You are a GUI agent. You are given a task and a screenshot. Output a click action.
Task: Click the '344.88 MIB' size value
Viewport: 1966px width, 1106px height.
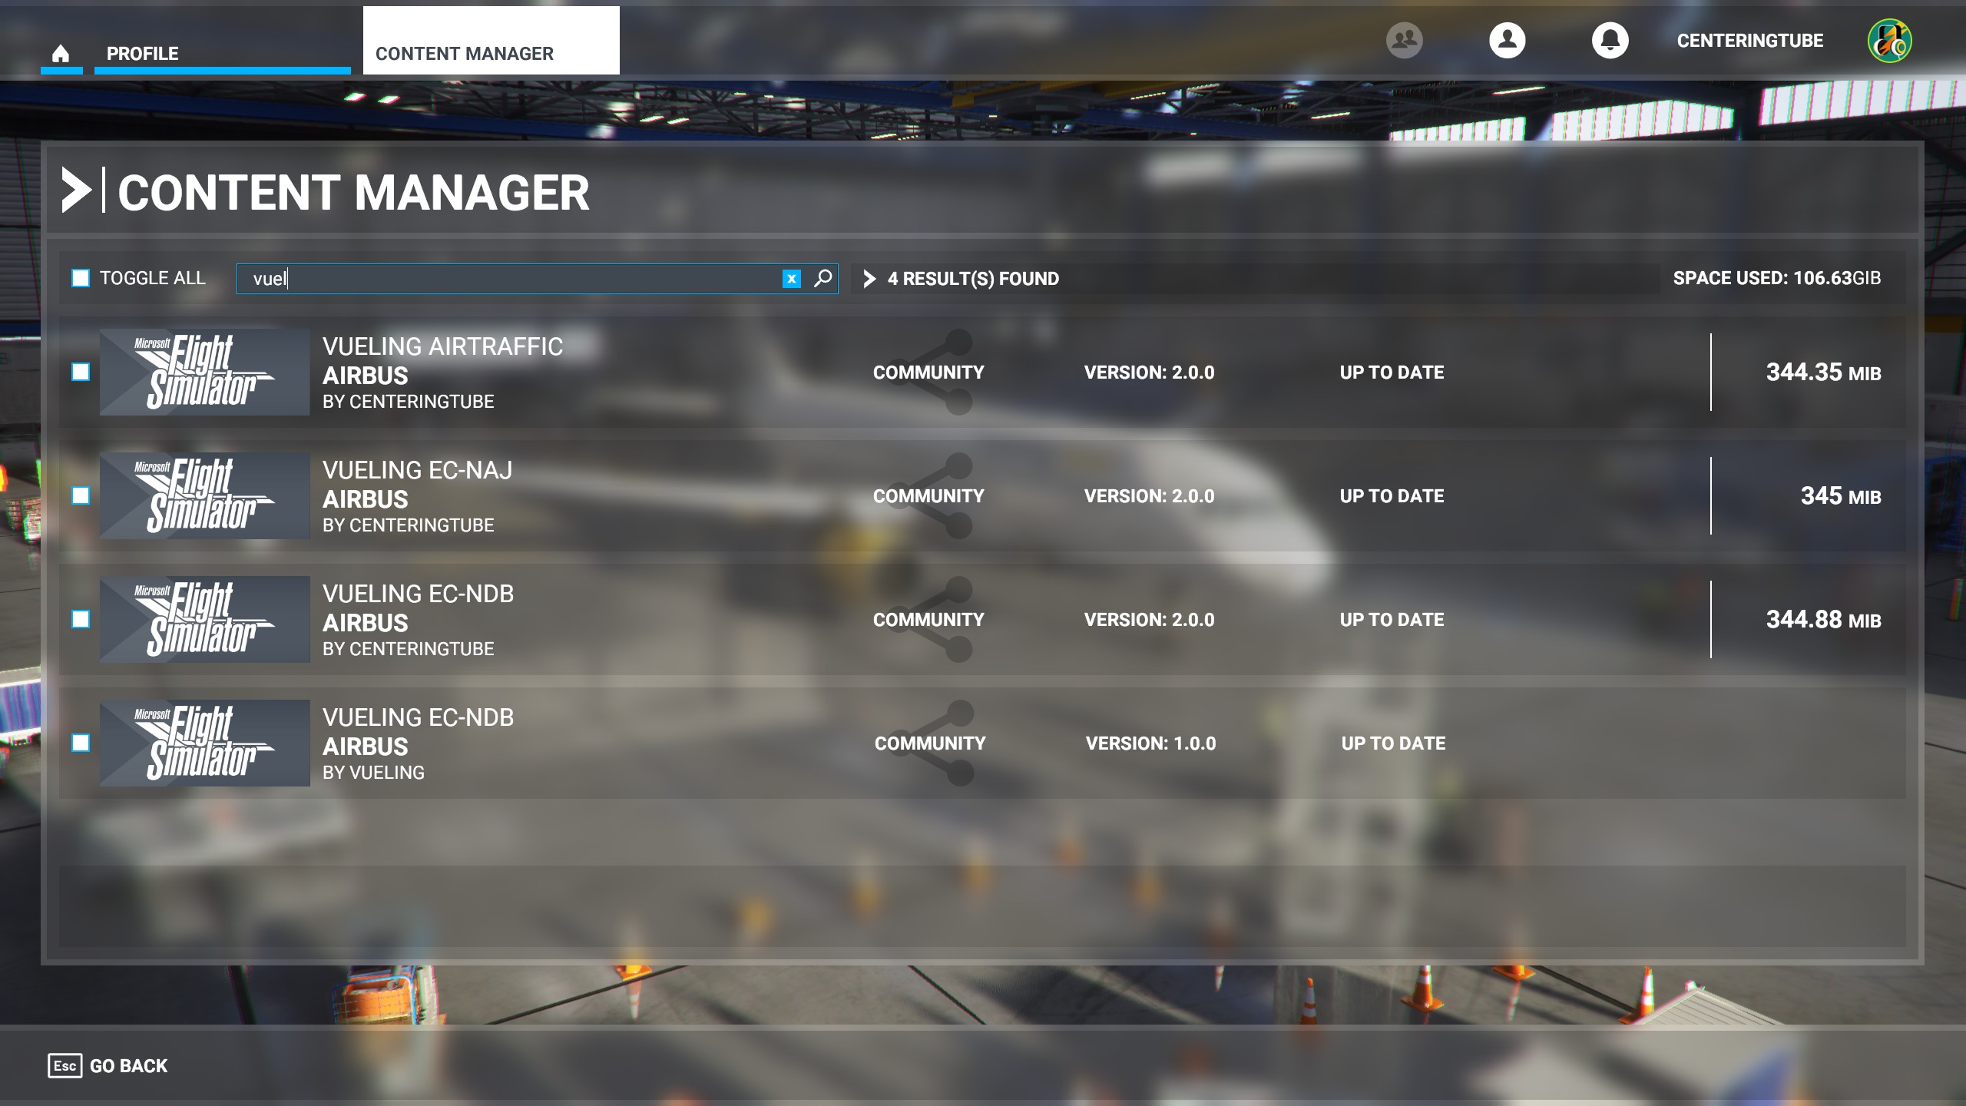(1823, 620)
